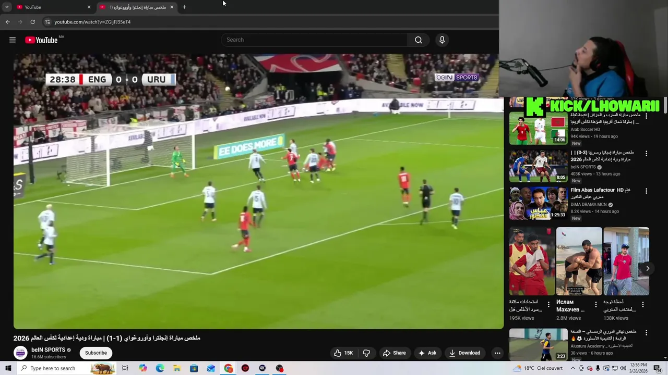Open the tab search dropdown arrow
This screenshot has width=668, height=375.
[7, 7]
